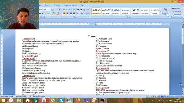This screenshot has width=184, height=103.
Task: Sort text with the A-Z sort icon
Action: click(85, 9)
